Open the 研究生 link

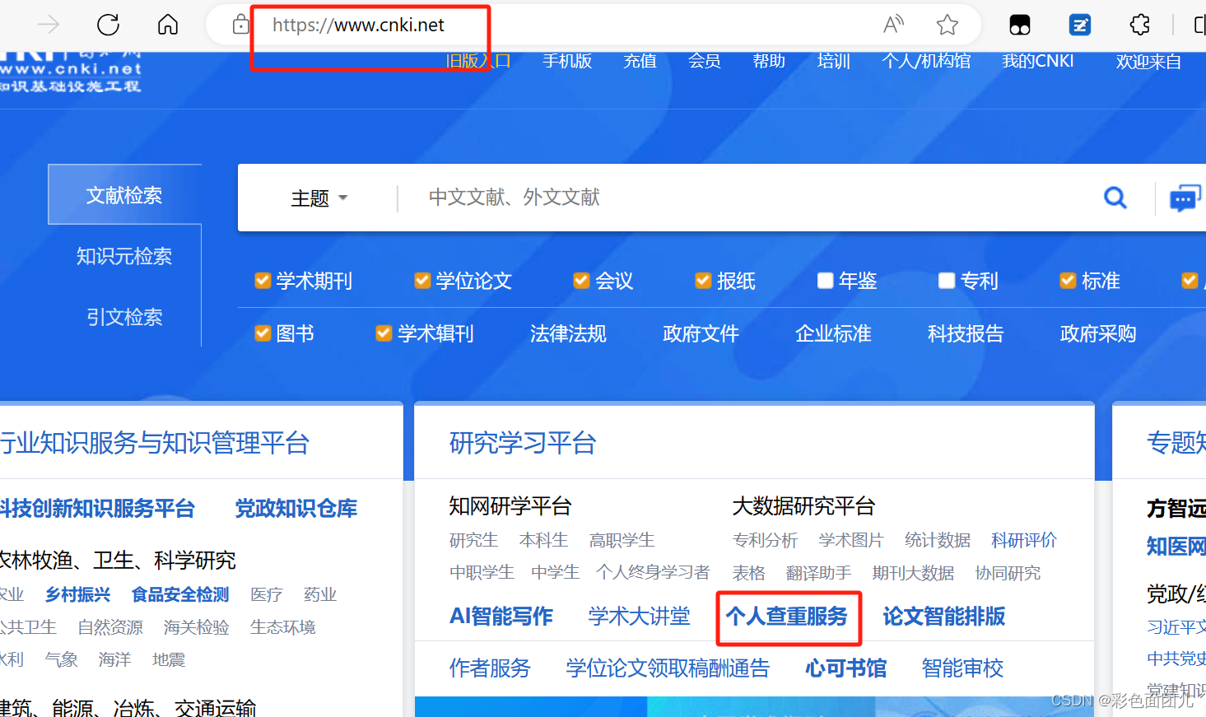(x=474, y=540)
